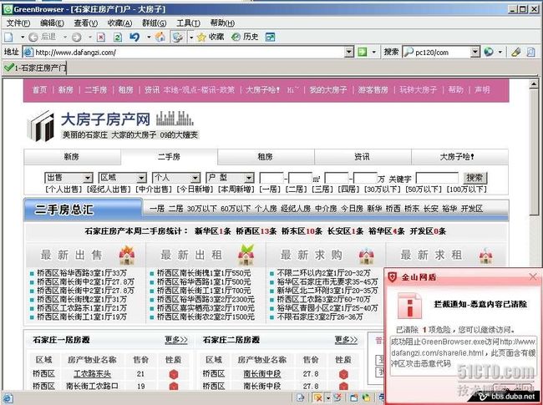Open the 工农路东头 property link
543x405 pixels.
point(92,374)
